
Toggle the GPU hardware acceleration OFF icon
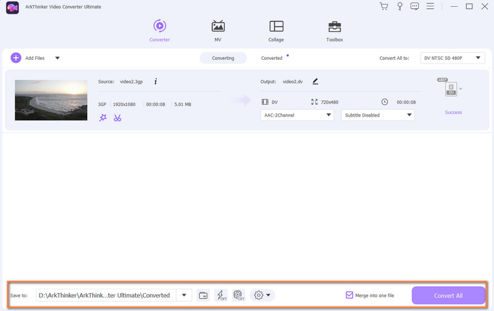tap(239, 295)
